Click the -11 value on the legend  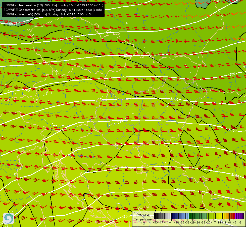point(224,222)
